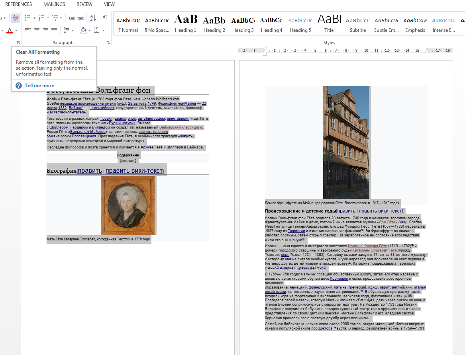Open paragraph shading fill bucket
The image size is (465, 355).
pos(83,30)
